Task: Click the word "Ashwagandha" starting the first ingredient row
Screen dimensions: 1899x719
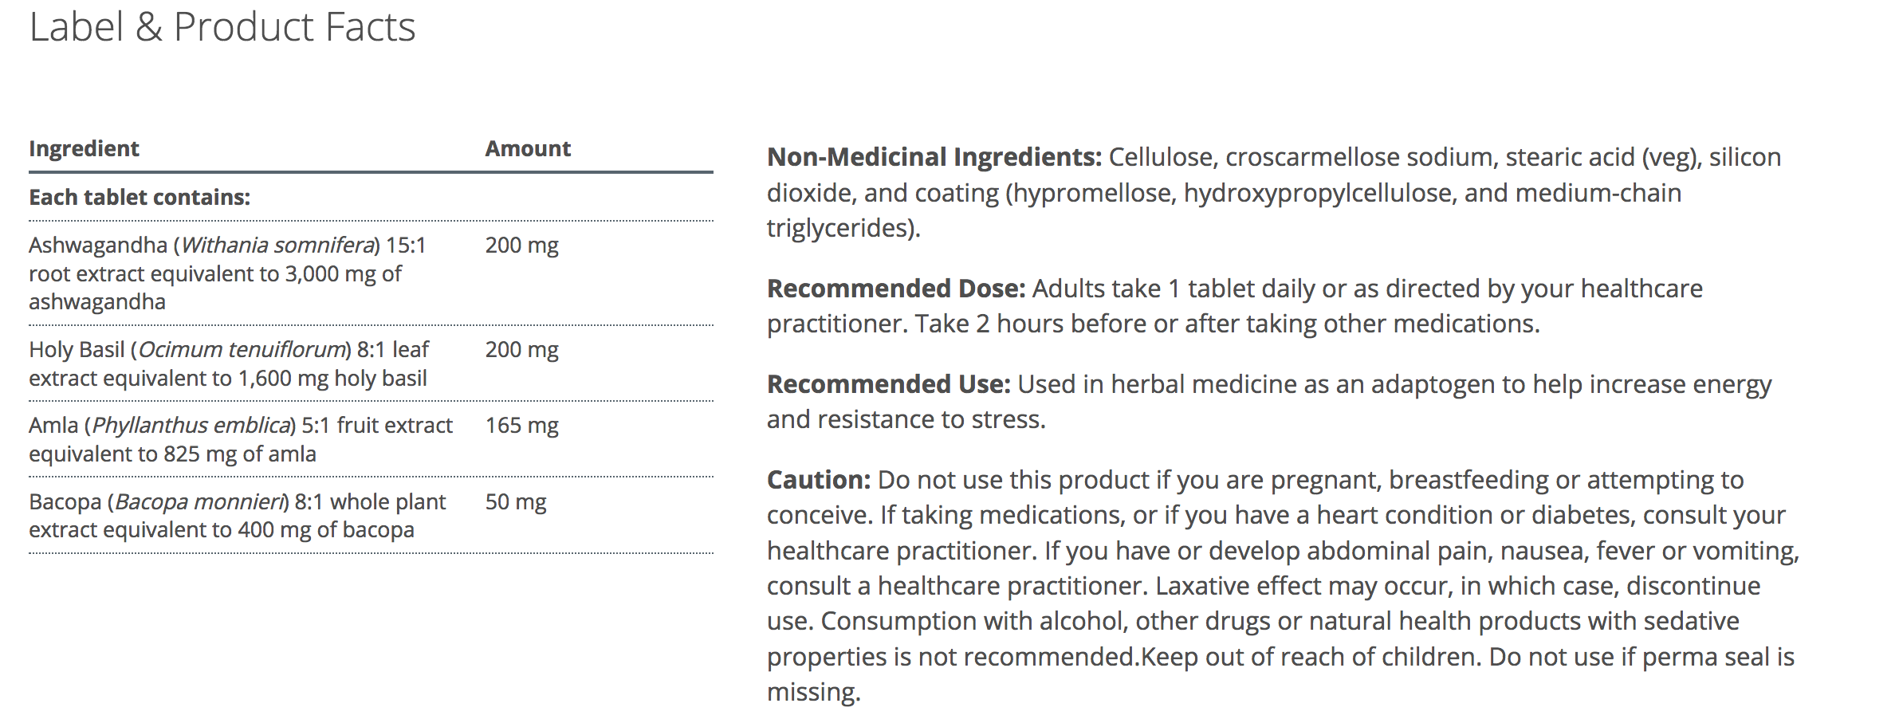Action: tap(97, 246)
